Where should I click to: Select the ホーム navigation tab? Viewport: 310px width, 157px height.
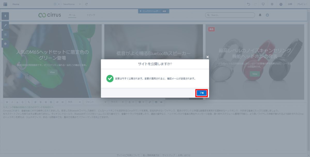(x=72, y=15)
